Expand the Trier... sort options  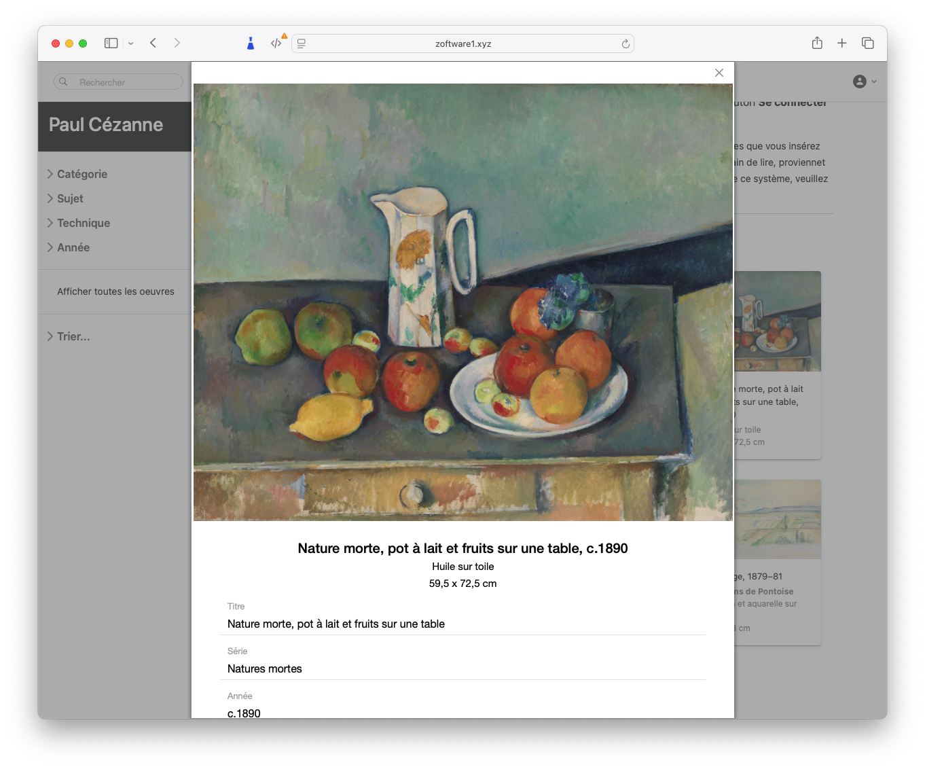point(73,336)
